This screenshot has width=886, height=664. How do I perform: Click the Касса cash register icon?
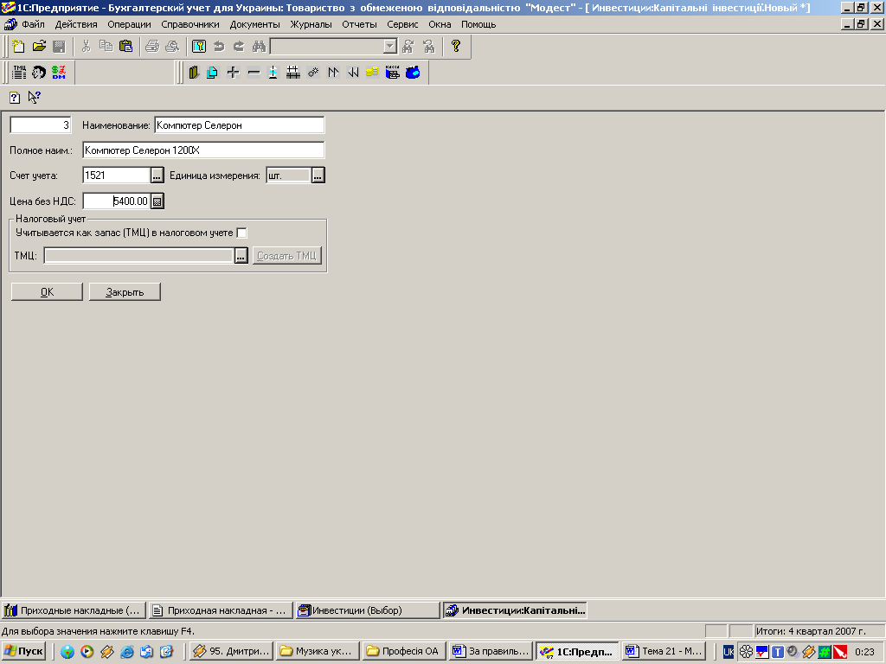[x=392, y=73]
